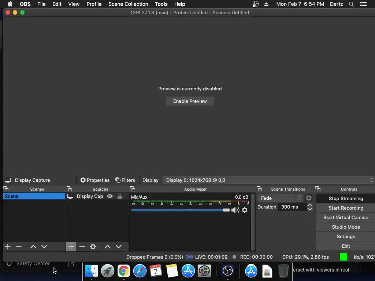The height and width of the screenshot is (281, 375).
Task: Open source Properties
Action: [95, 180]
